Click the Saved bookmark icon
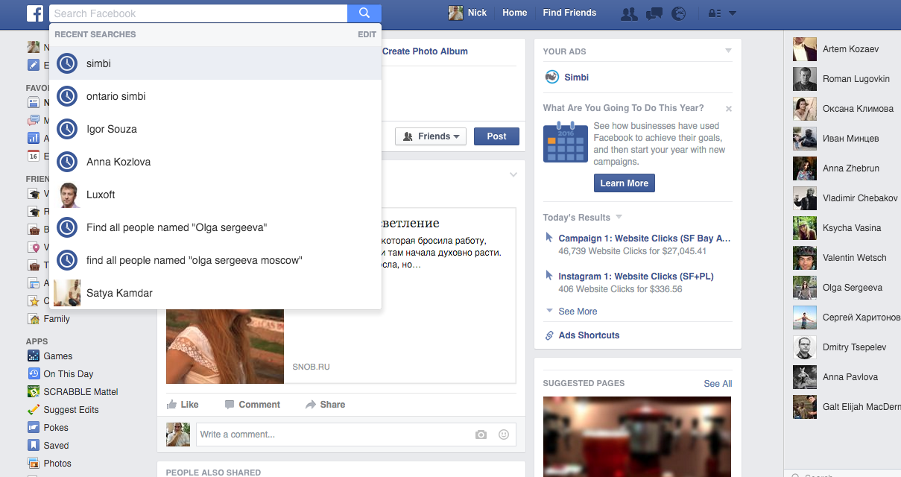 (34, 446)
